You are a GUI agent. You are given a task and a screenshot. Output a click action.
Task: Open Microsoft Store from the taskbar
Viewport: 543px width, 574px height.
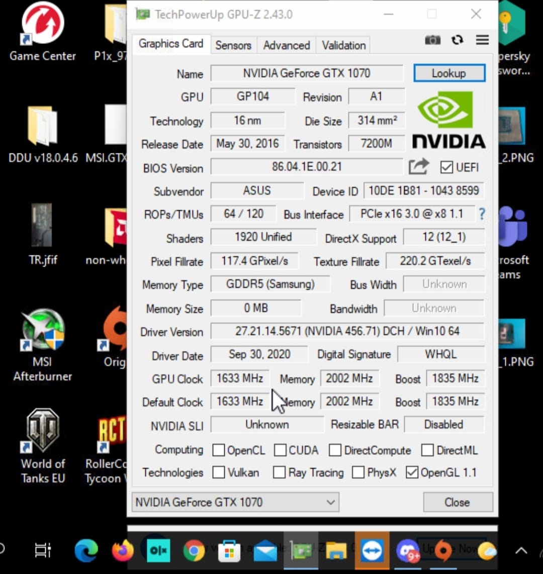pyautogui.click(x=229, y=550)
